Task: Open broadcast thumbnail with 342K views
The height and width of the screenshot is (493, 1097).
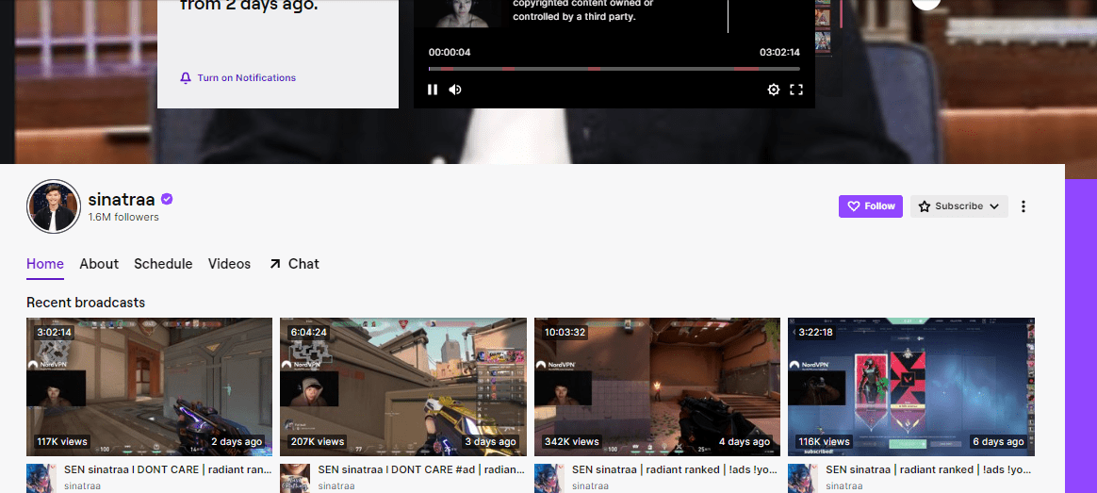Action: coord(657,386)
